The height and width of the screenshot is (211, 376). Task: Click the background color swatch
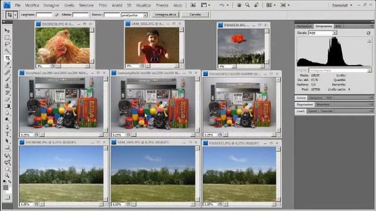tap(9, 191)
